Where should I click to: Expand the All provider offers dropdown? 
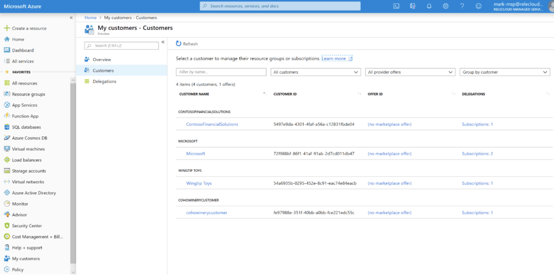(x=410, y=72)
